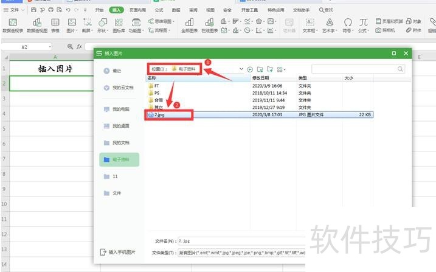Screen dimensions: 436x272
Task: Open the view mode dropdown in dialog
Action: [x=282, y=69]
